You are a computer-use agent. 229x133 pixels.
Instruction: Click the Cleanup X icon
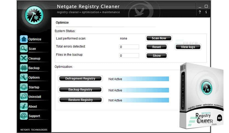[24, 58]
